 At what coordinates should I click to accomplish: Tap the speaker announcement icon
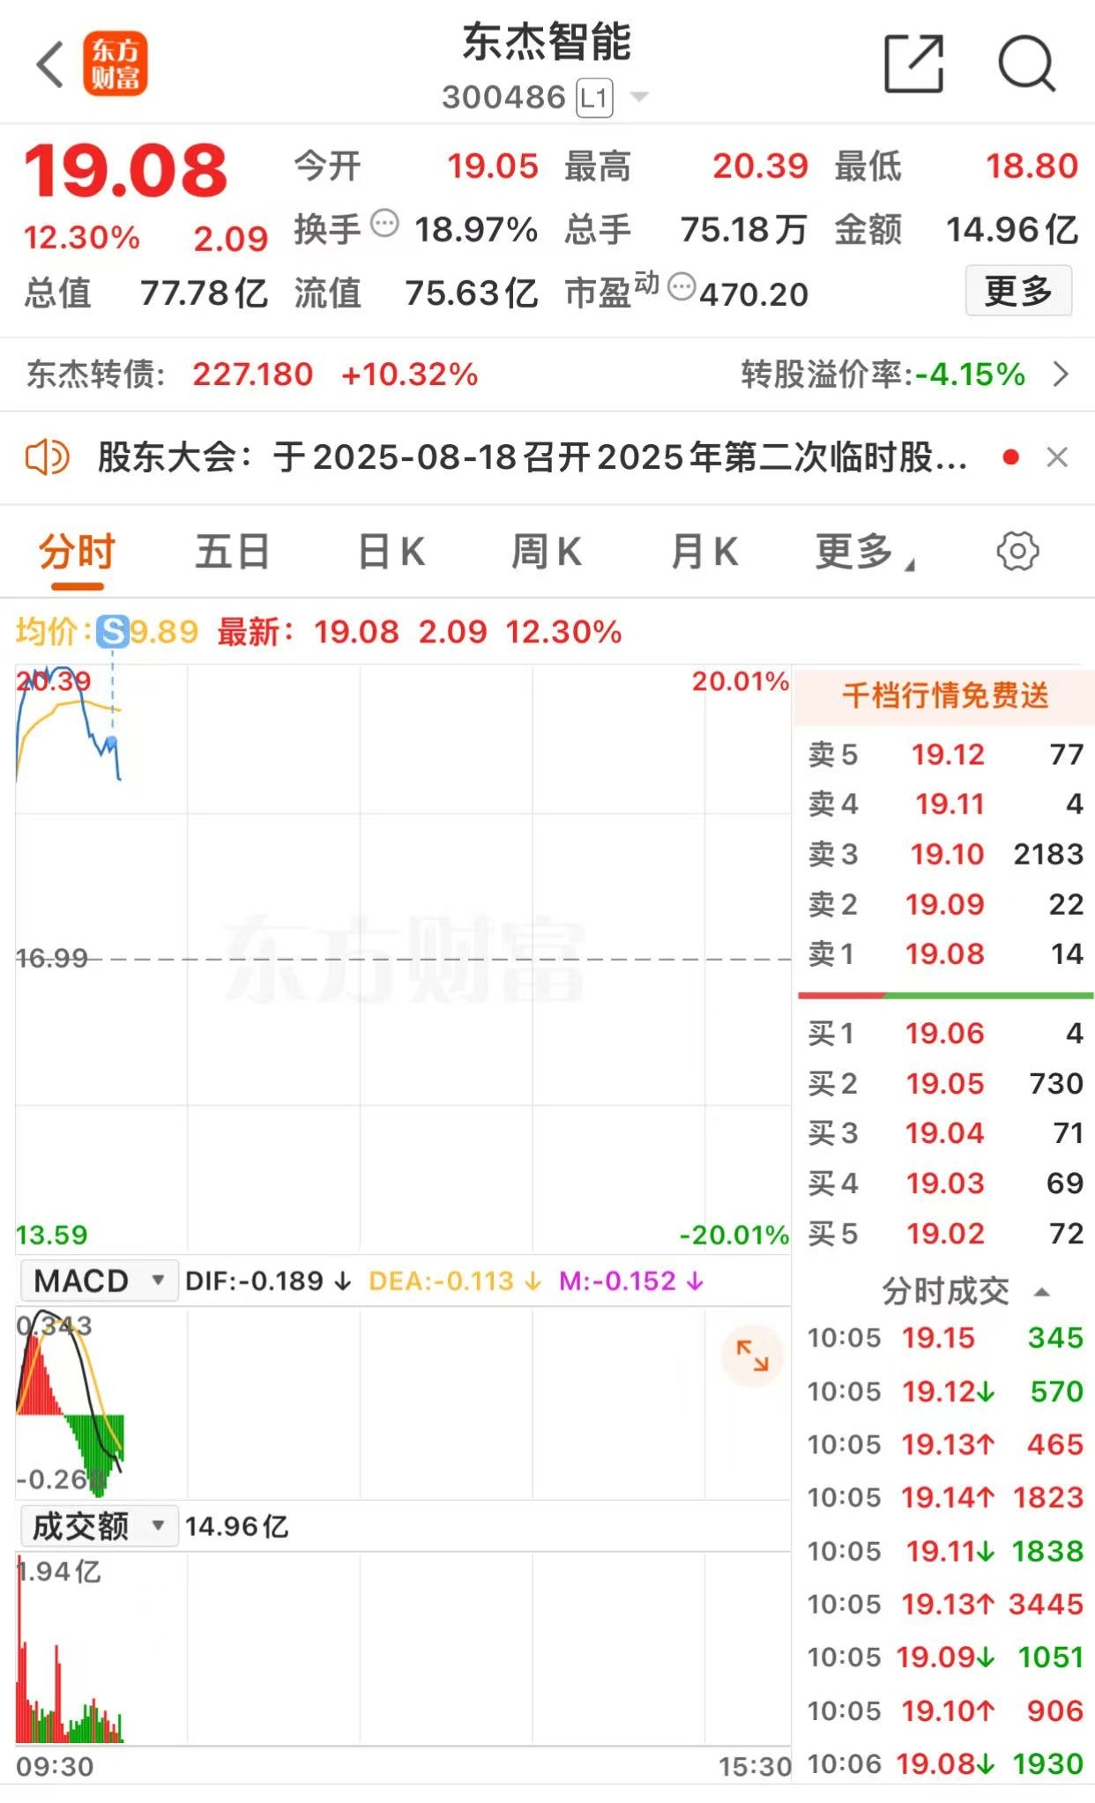click(x=47, y=457)
